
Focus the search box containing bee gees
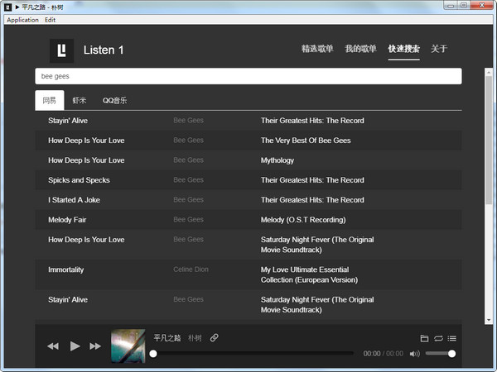[x=248, y=76]
